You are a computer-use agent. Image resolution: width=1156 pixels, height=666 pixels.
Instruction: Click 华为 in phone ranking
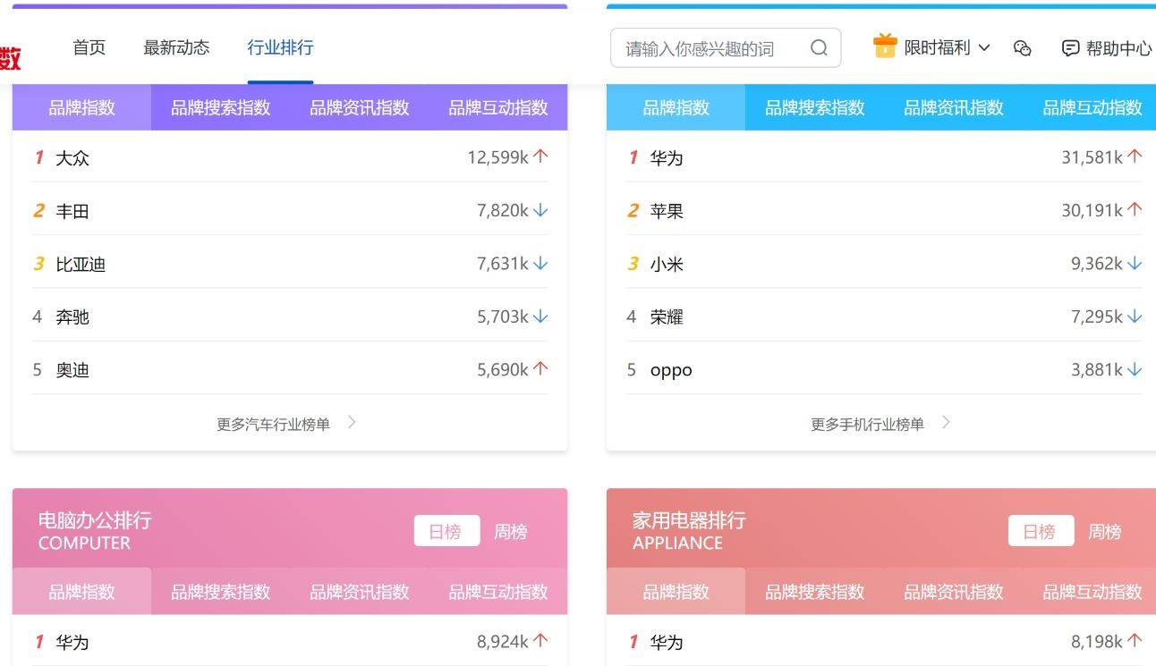667,158
